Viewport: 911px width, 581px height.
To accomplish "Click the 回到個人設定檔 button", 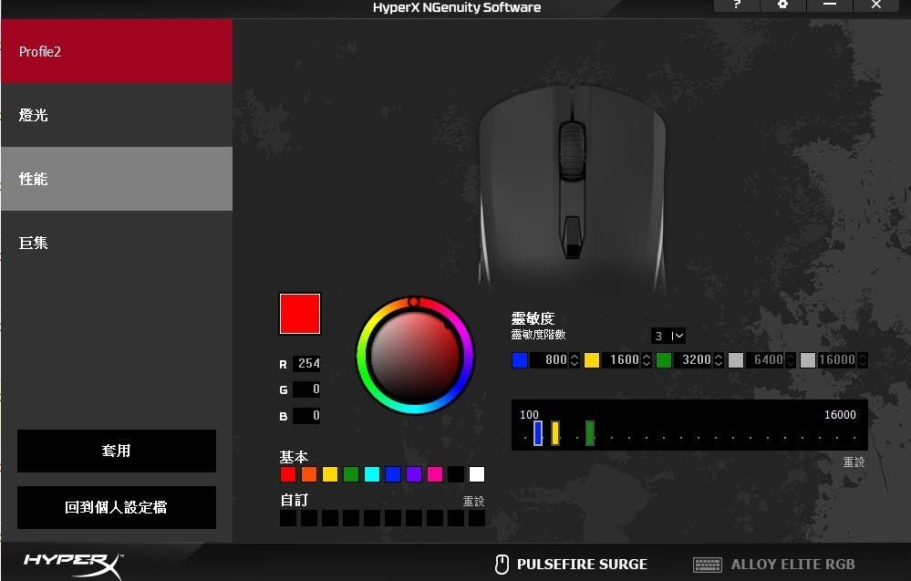I will 117,507.
